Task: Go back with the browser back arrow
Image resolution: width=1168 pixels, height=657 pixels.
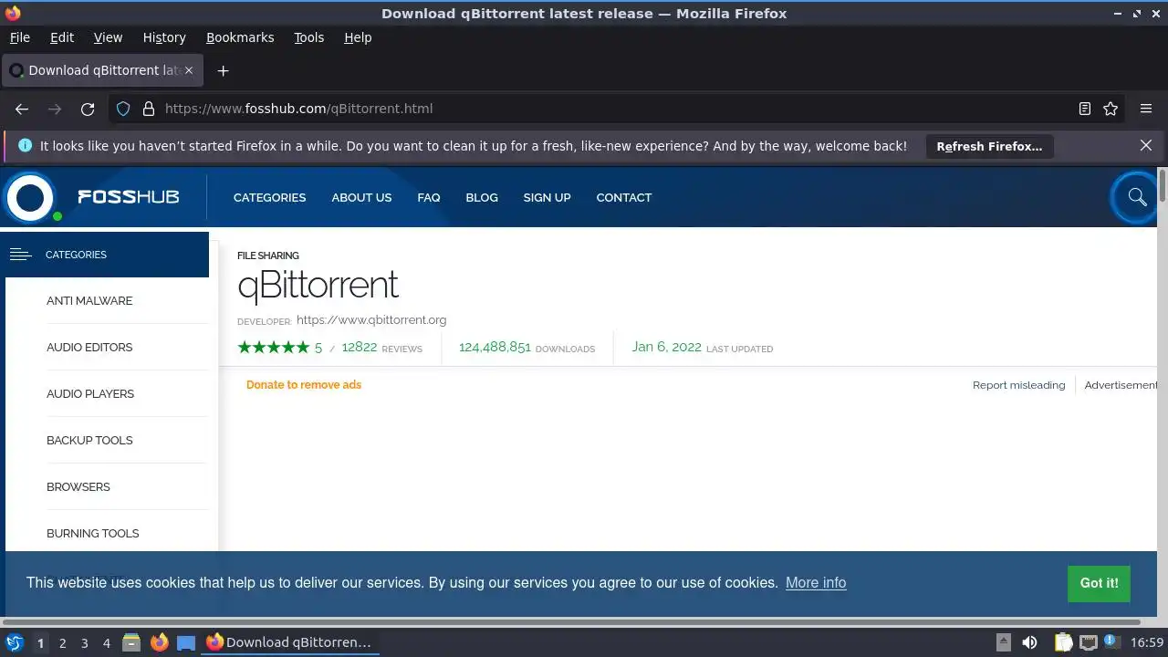Action: [x=22, y=109]
